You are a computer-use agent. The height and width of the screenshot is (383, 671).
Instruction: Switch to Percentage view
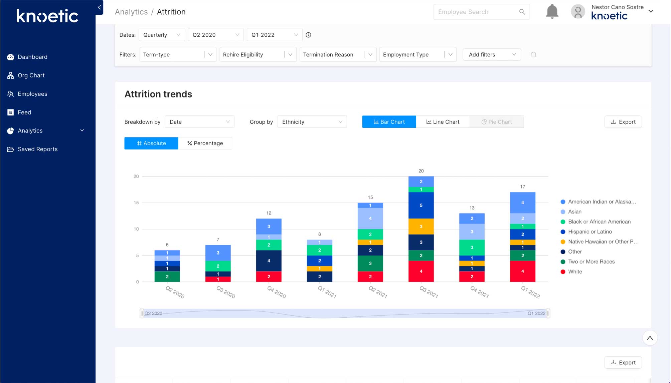pyautogui.click(x=205, y=143)
